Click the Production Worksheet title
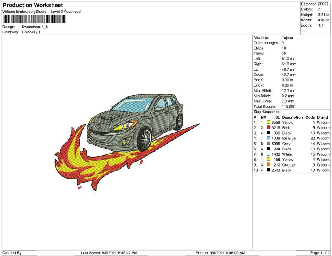This screenshot has height=256, width=332. click(x=33, y=5)
